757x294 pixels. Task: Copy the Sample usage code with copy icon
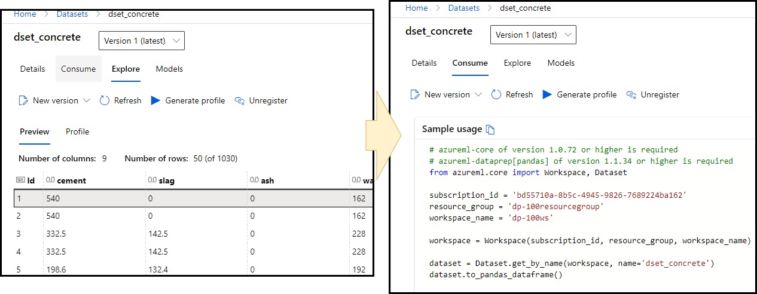490,130
